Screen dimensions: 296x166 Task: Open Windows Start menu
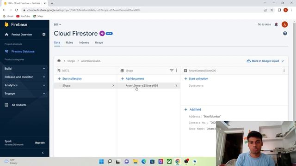pyautogui.click(x=101, y=161)
